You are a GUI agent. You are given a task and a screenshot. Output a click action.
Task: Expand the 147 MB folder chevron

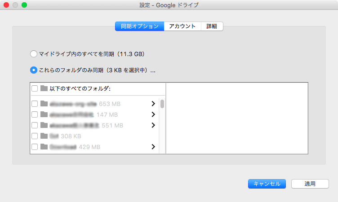[153, 114]
